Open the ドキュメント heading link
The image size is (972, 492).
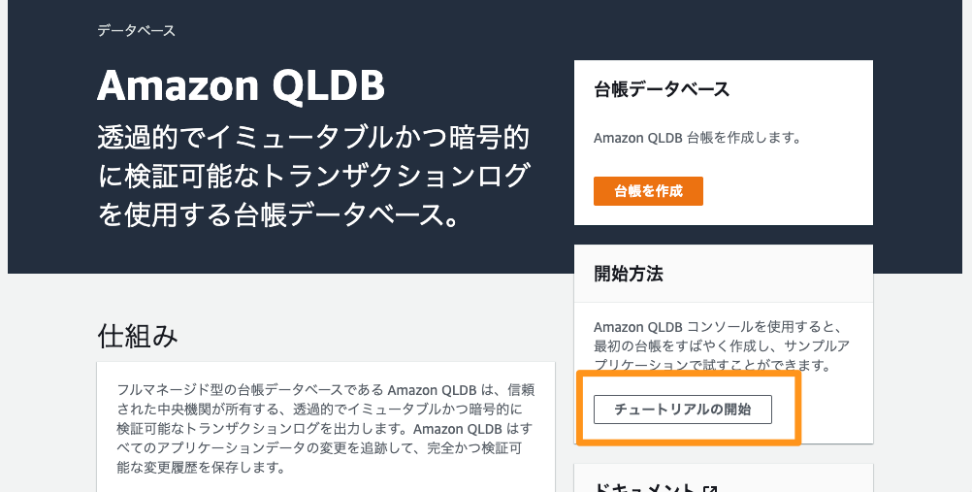click(646, 487)
